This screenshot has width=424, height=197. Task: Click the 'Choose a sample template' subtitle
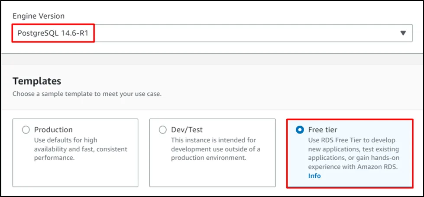pos(87,94)
